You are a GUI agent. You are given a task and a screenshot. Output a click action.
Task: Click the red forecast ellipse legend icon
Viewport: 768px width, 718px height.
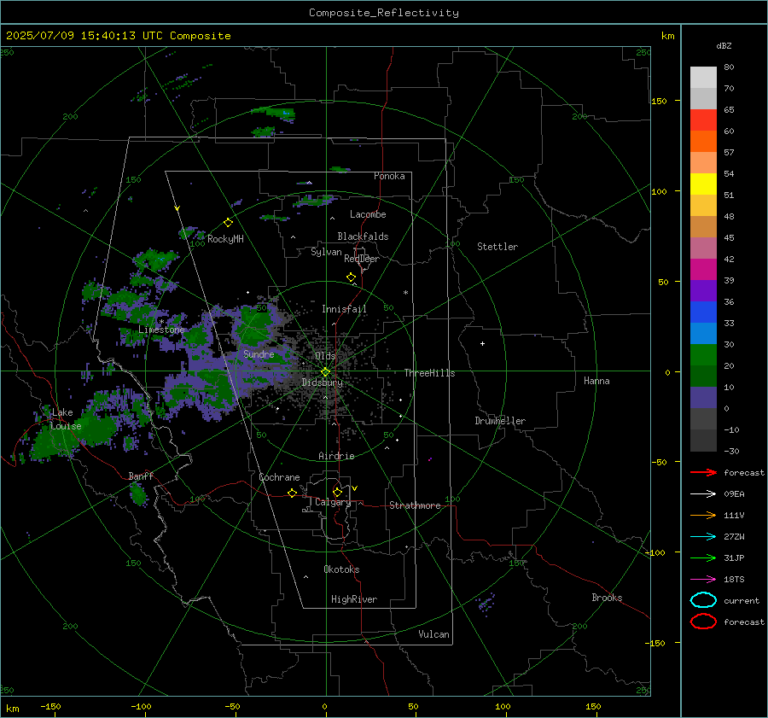pos(703,622)
